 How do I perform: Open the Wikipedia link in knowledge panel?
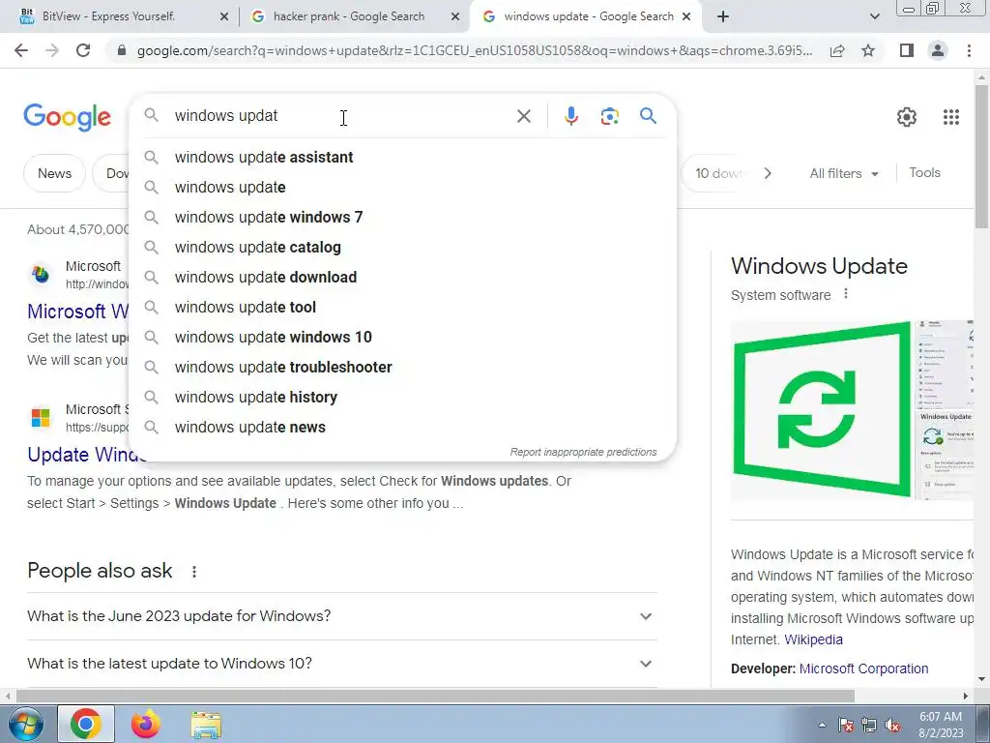coord(813,639)
